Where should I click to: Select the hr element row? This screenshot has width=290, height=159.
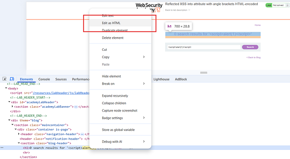pyautogui.click(x=26, y=152)
